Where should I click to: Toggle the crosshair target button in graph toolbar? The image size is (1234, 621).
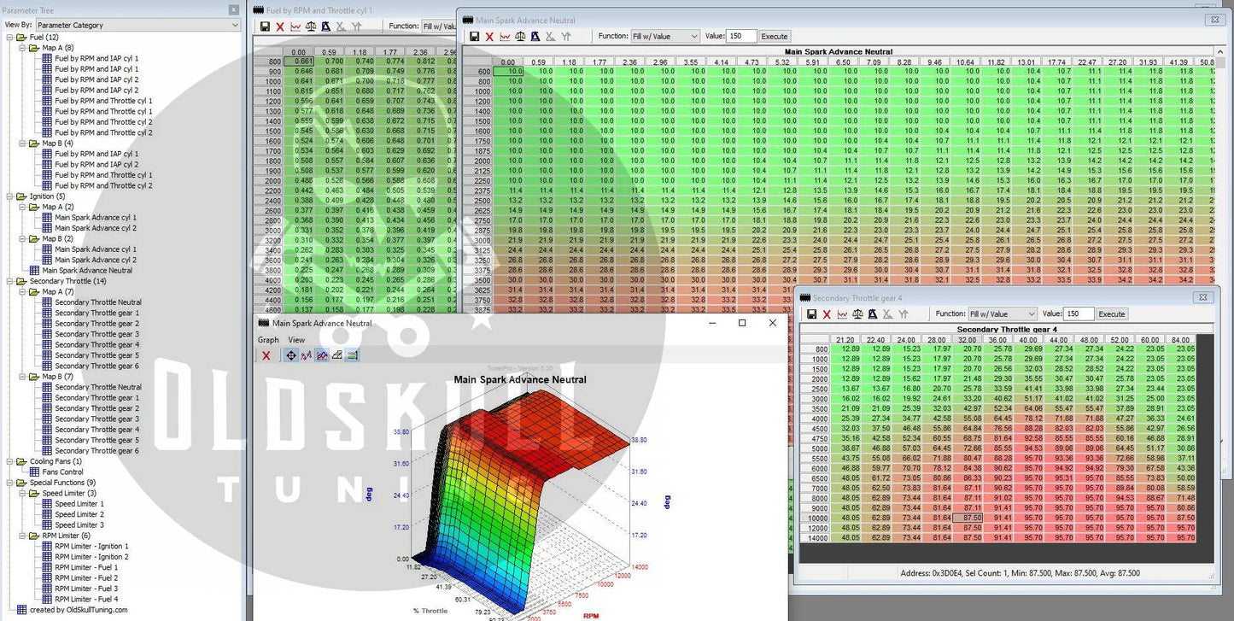pos(291,355)
